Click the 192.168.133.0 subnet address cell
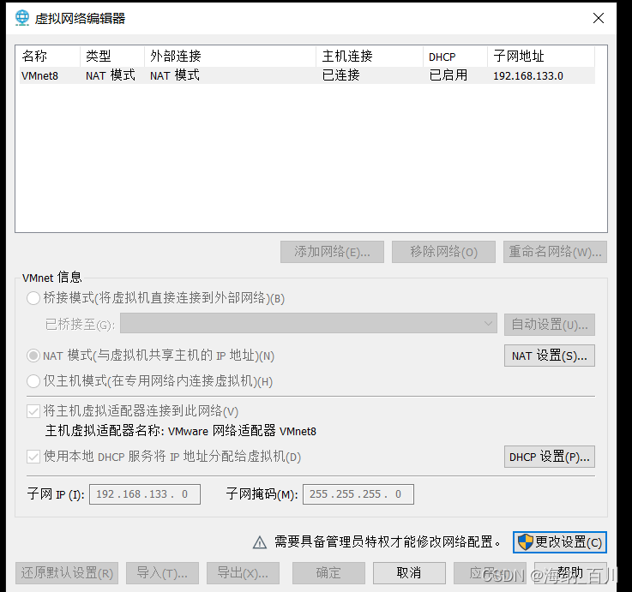Image resolution: width=632 pixels, height=592 pixels. tap(528, 75)
